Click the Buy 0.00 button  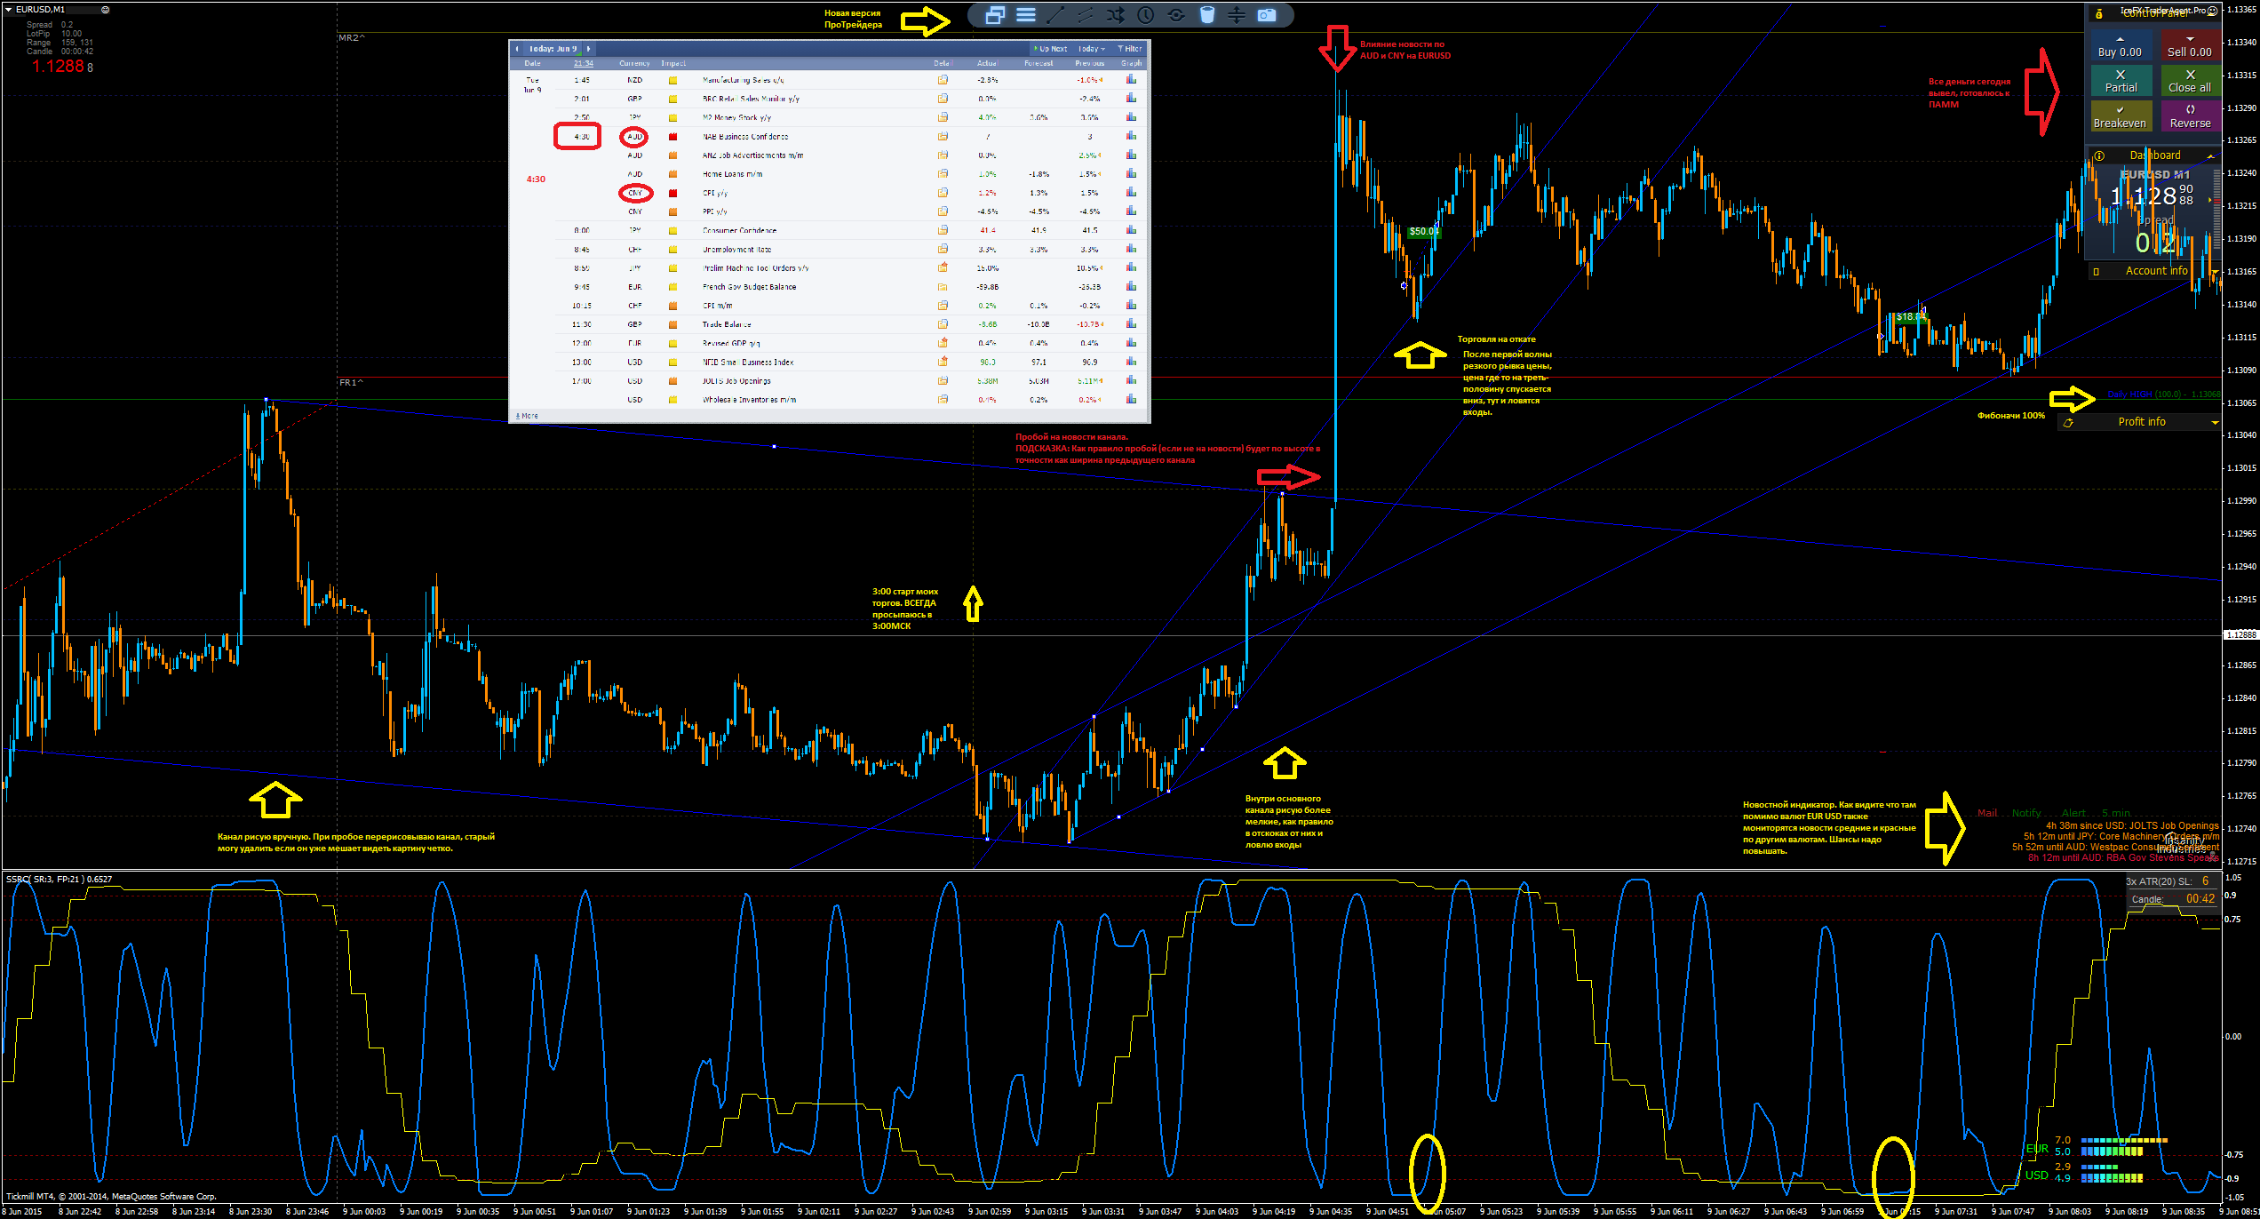point(2120,46)
